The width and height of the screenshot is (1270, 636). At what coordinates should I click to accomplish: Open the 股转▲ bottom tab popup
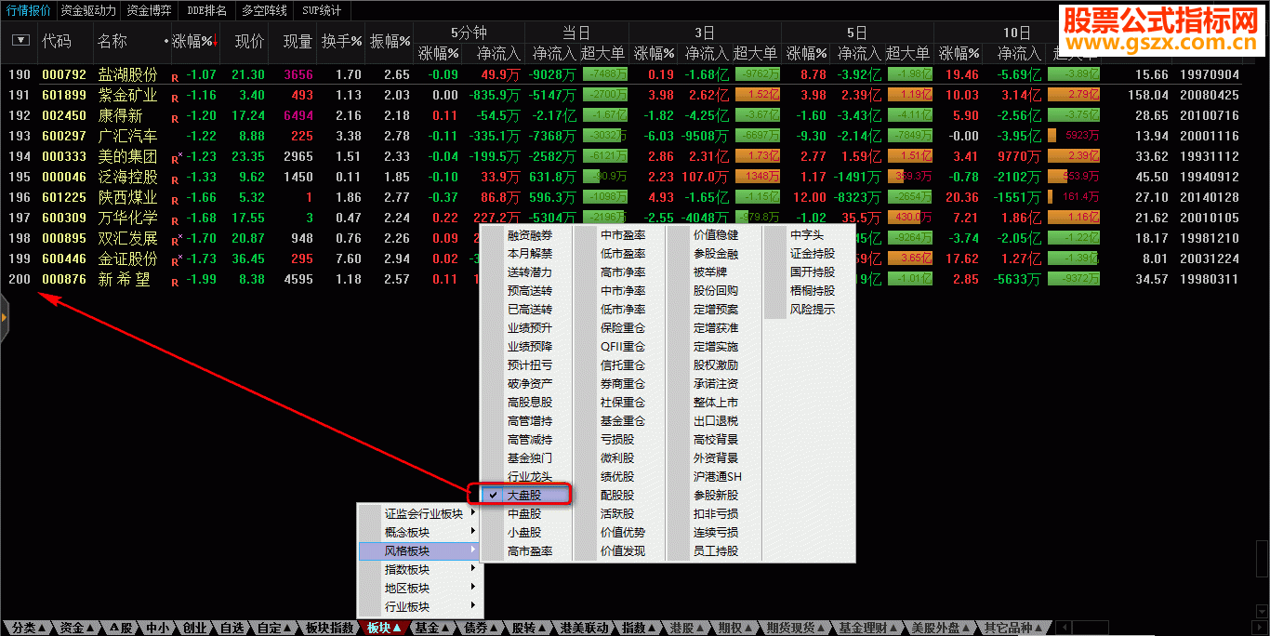529,628
